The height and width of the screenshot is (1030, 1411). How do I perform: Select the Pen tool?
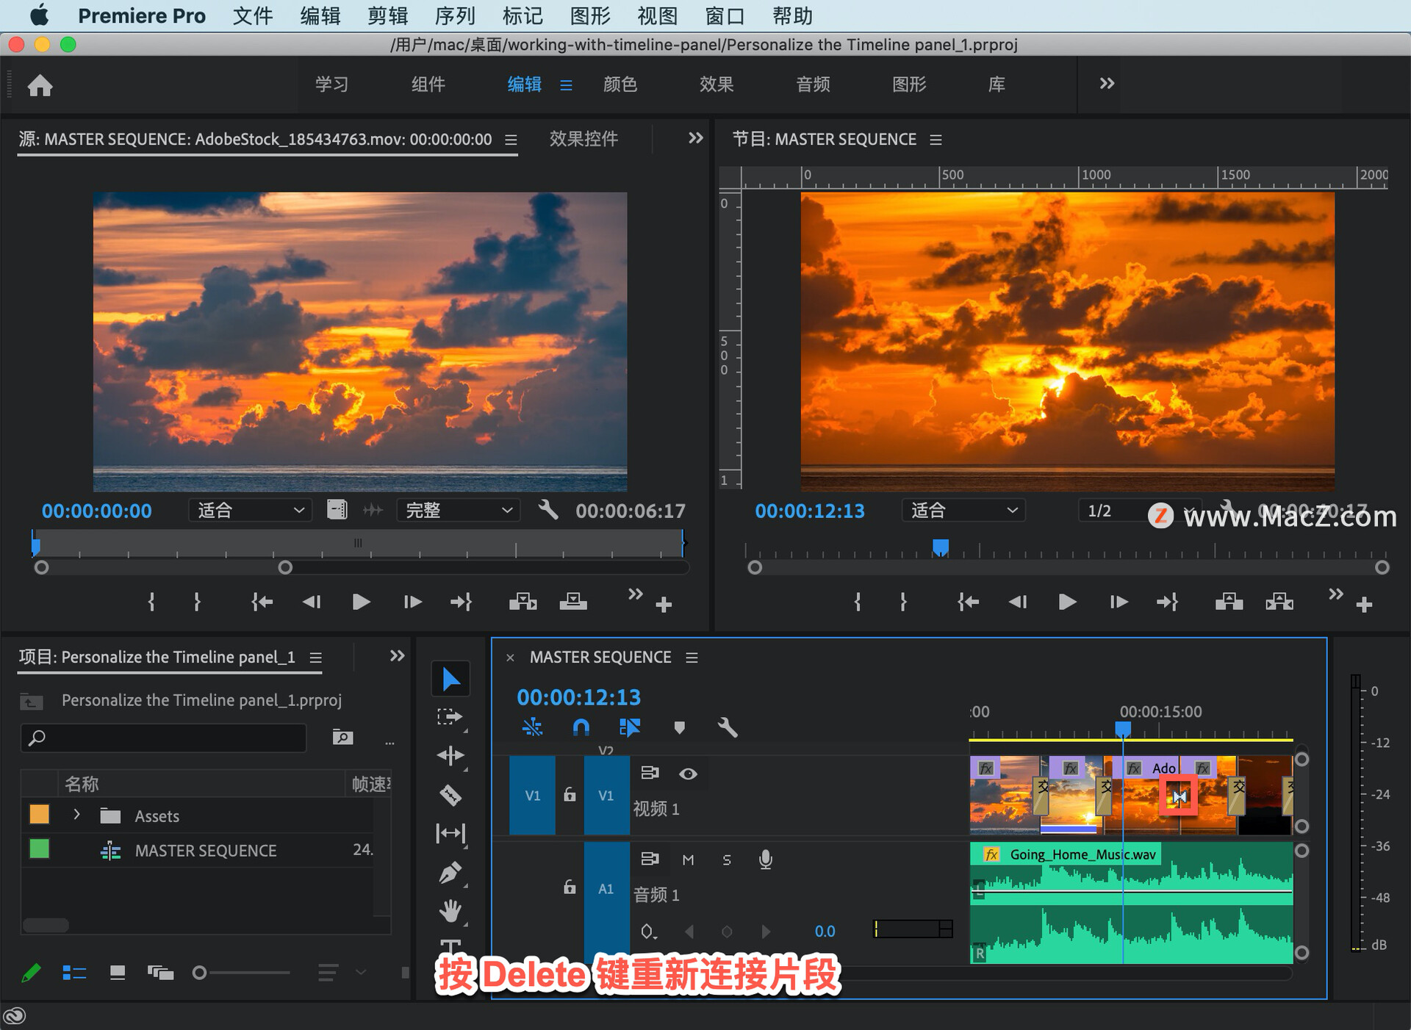(x=450, y=873)
